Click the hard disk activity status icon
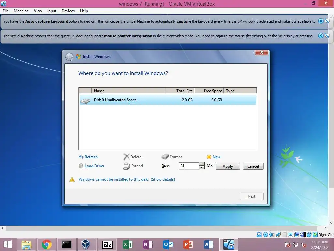 [x=259, y=235]
